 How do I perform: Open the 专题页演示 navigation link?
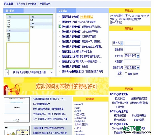tap(45, 4)
